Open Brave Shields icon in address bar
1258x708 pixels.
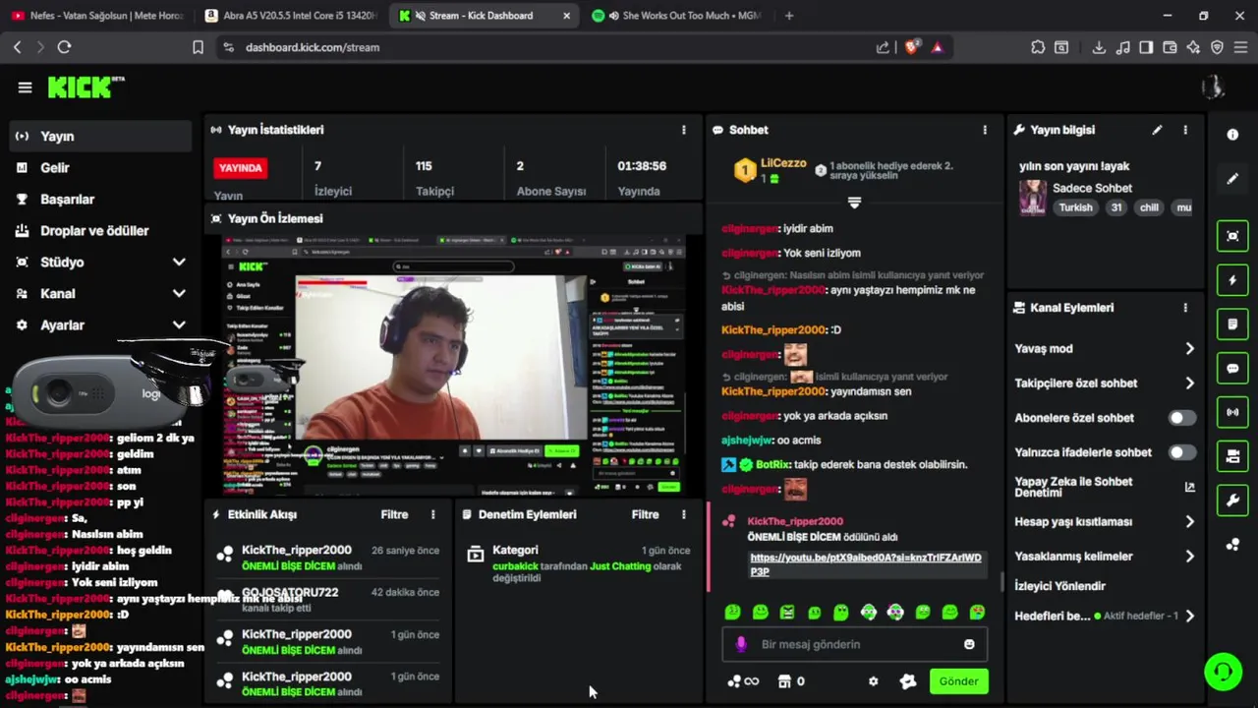click(x=911, y=47)
